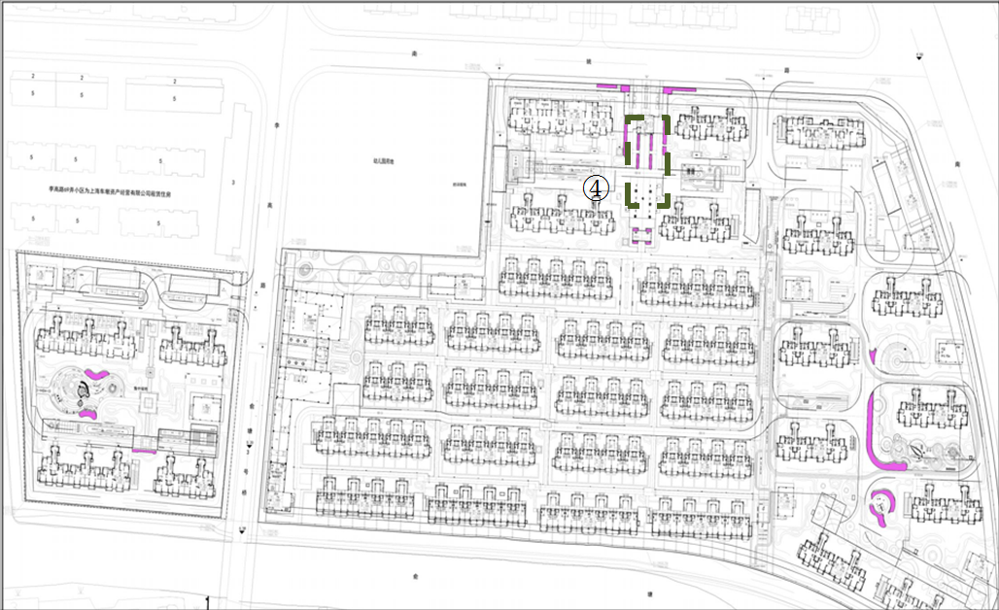Click the straight magenta bar in west compound
999x610 pixels.
[144, 451]
